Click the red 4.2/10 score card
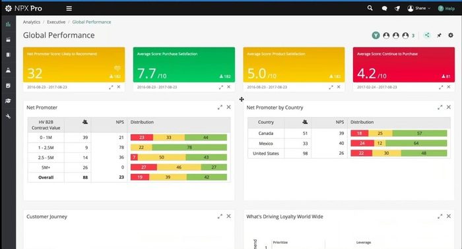This screenshot has height=249, width=462. pos(404,65)
